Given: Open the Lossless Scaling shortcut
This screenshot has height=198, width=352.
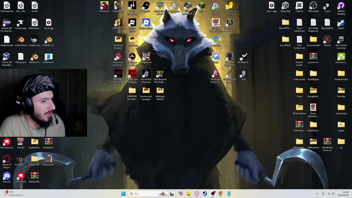Looking at the screenshot, I should (x=230, y=8).
